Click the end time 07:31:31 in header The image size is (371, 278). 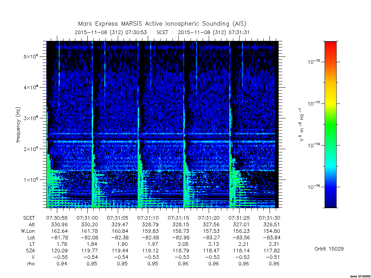tap(239, 32)
